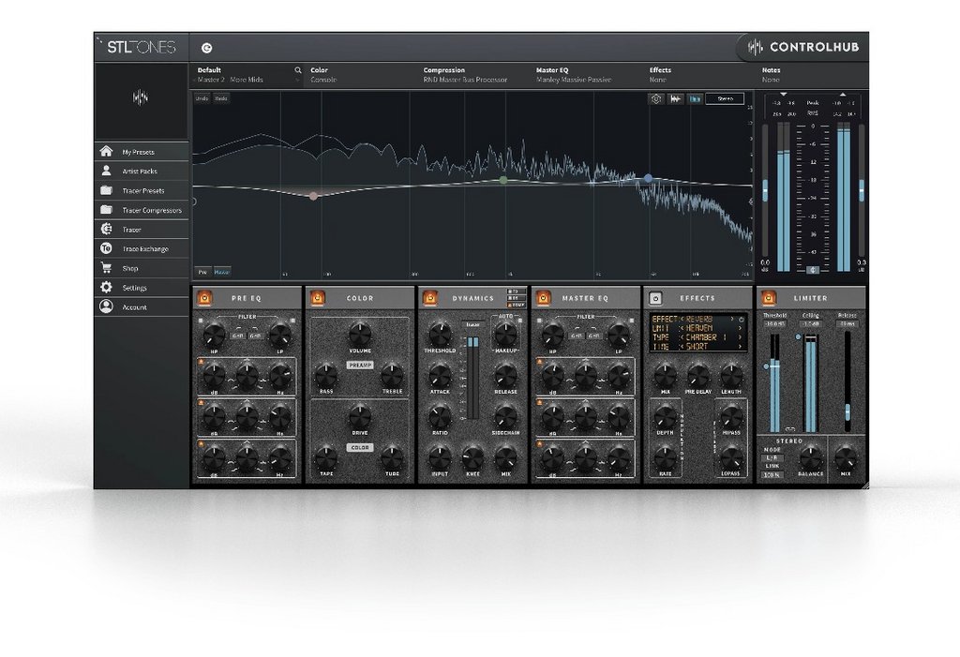Click next arrow on TYPE Chamber row

pyautogui.click(x=740, y=337)
